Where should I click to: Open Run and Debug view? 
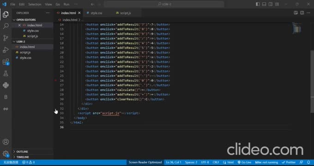point(6,50)
